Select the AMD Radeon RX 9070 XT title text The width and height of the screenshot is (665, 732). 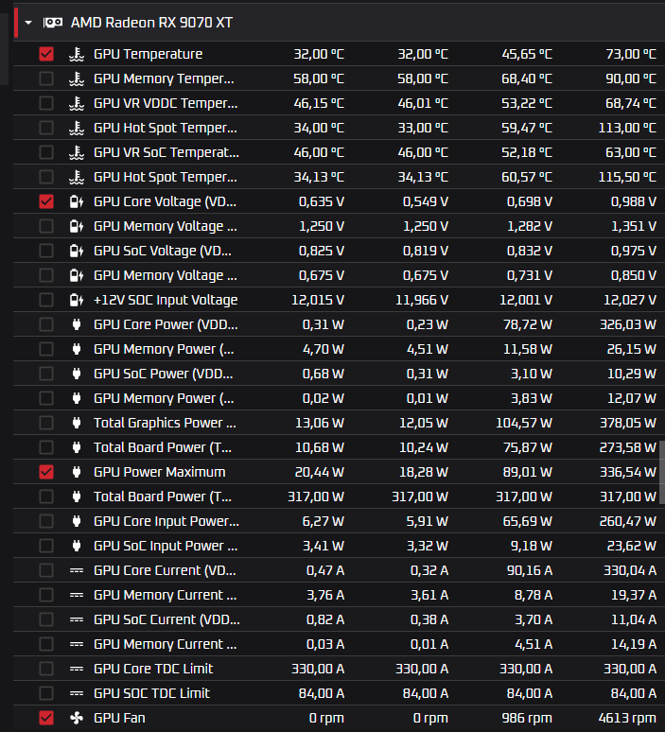pos(151,23)
